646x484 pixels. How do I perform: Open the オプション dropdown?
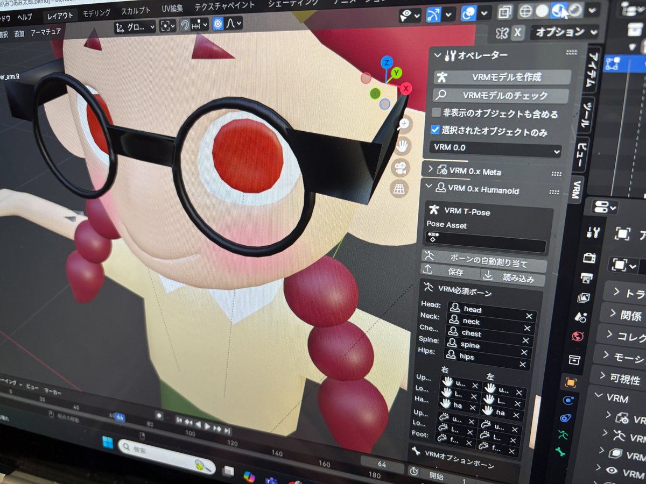[x=565, y=32]
